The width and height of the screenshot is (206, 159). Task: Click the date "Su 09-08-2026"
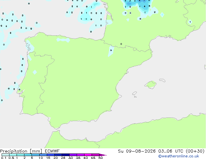137,151
